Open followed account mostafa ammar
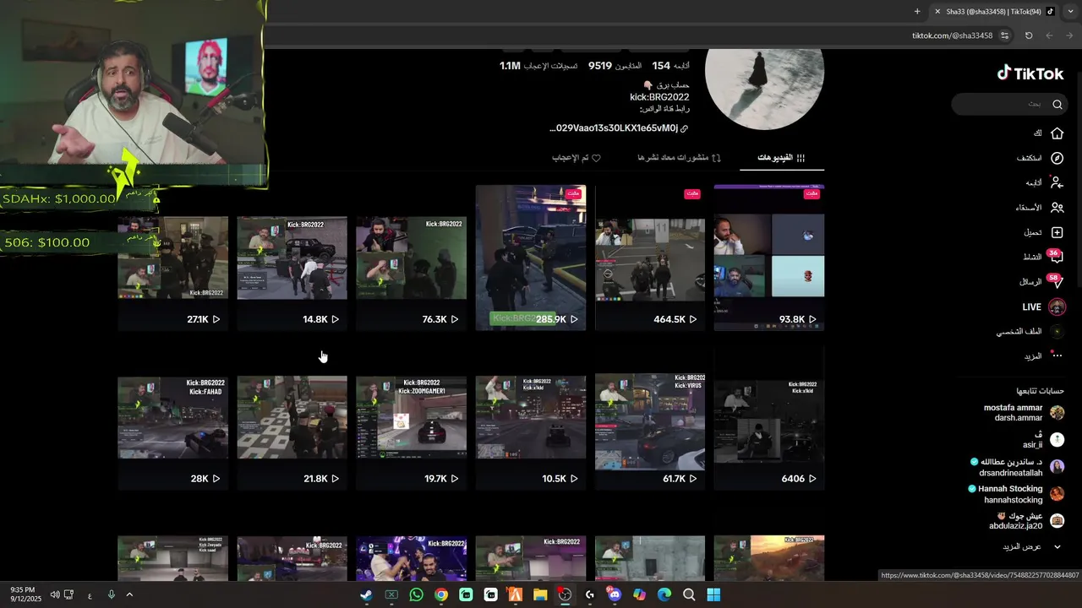The height and width of the screenshot is (608, 1082). [1025, 413]
